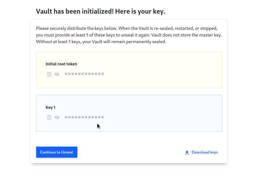
Task: Click the "permanently sealed" warning text
Action: click(x=146, y=42)
